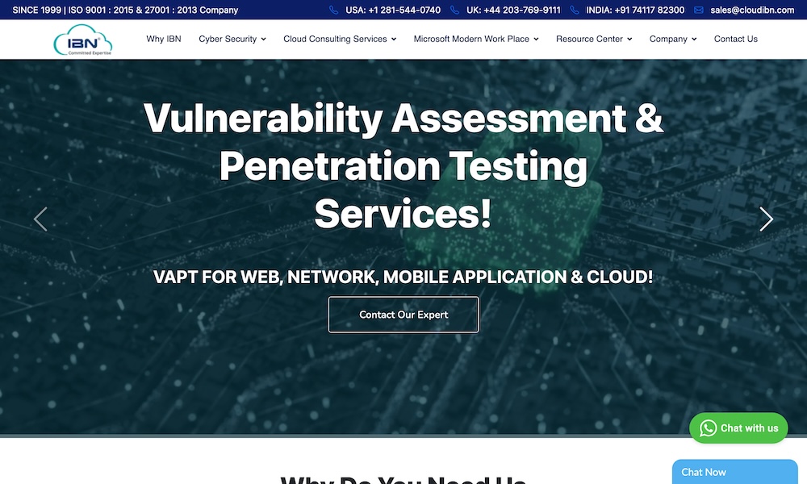Click the USA phone icon
This screenshot has height=484, width=807.
click(x=334, y=10)
